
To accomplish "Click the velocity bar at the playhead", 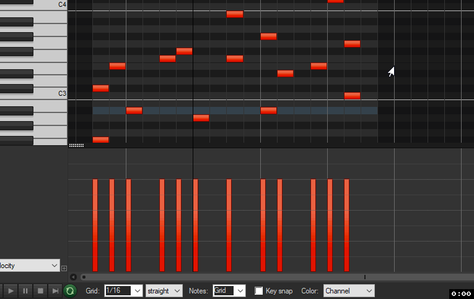I will (196, 225).
